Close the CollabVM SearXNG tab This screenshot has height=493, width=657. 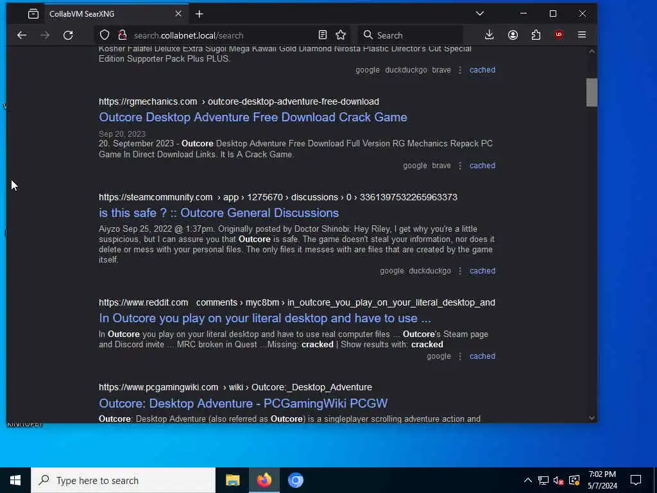(178, 14)
